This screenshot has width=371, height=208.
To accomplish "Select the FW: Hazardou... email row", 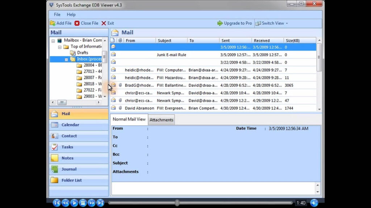I will coord(213,78).
